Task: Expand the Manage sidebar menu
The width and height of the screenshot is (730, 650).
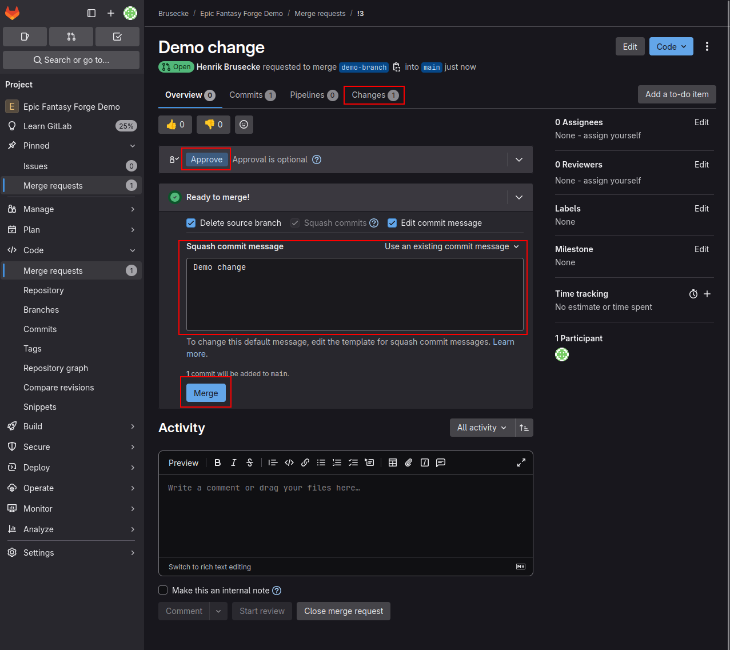Action: (71, 209)
